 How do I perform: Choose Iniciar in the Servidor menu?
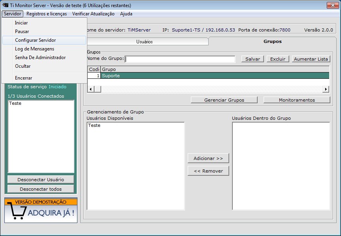[21, 23]
